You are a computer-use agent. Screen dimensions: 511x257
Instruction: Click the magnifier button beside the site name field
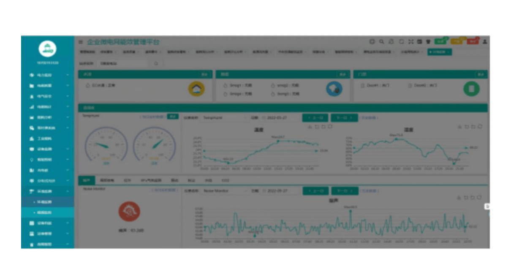click(156, 63)
